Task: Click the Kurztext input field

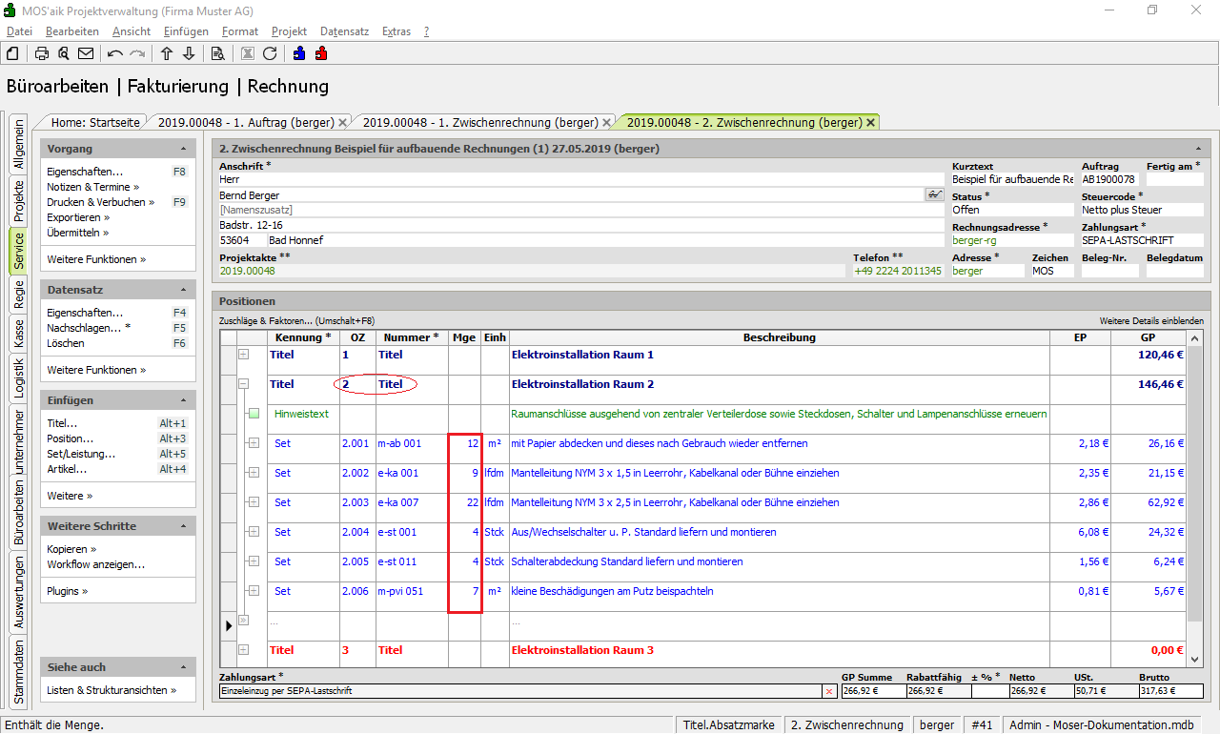Action: click(1011, 179)
